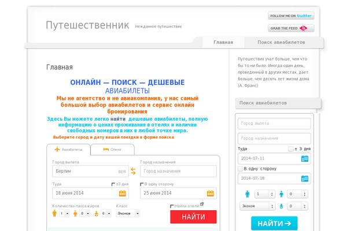Click the main form Город назначения field
The image size is (347, 231).
coord(178,172)
